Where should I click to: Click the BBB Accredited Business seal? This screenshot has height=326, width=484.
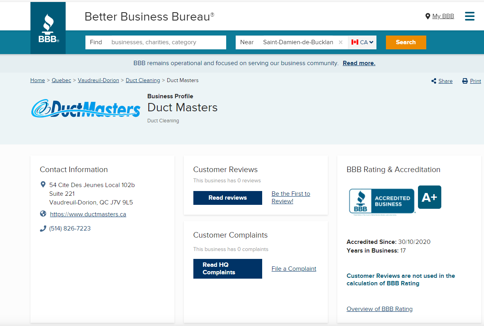pos(382,201)
